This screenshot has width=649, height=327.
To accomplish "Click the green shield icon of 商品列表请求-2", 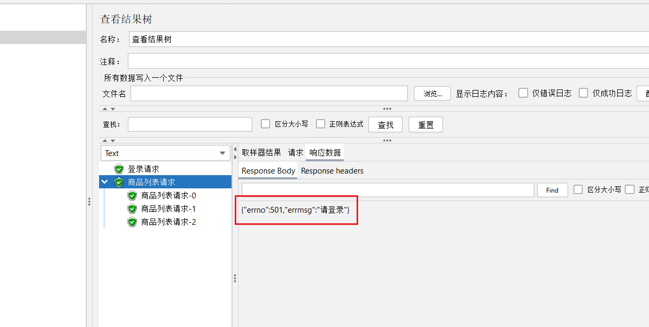I will click(132, 222).
